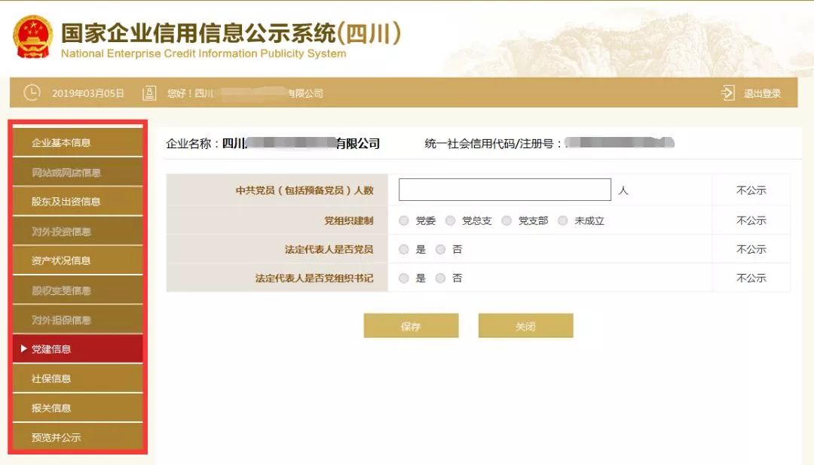Click the clock icon beside the date
This screenshot has height=465, width=814.
[x=32, y=93]
